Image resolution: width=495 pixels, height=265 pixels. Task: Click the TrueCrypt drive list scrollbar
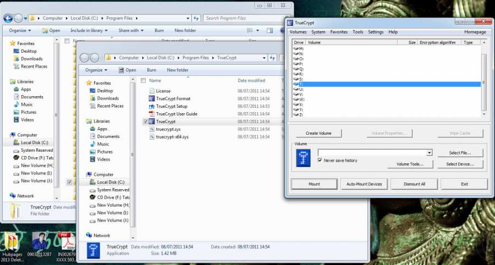pyautogui.click(x=484, y=78)
